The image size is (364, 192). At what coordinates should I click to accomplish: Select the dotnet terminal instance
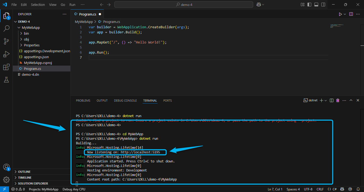[x=311, y=100]
